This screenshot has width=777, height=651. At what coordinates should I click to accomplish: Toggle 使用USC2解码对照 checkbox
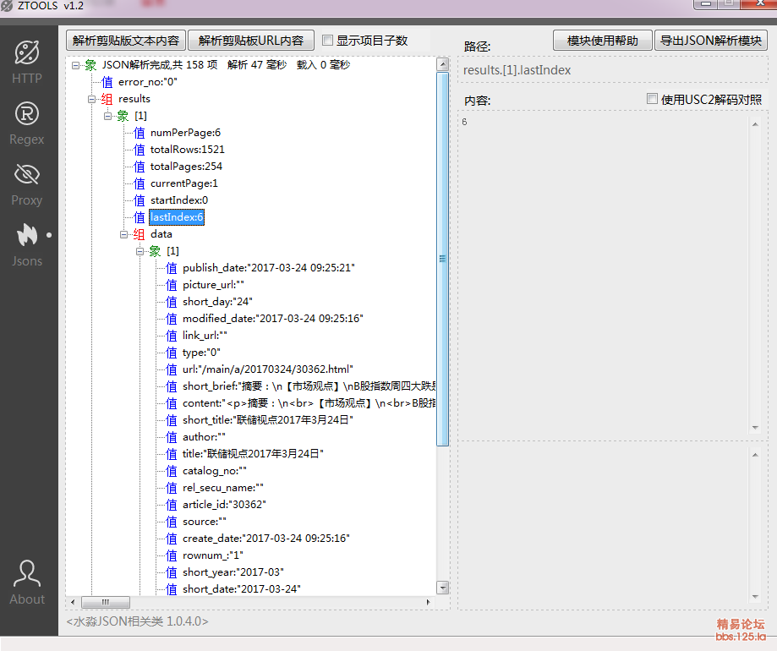tap(653, 99)
